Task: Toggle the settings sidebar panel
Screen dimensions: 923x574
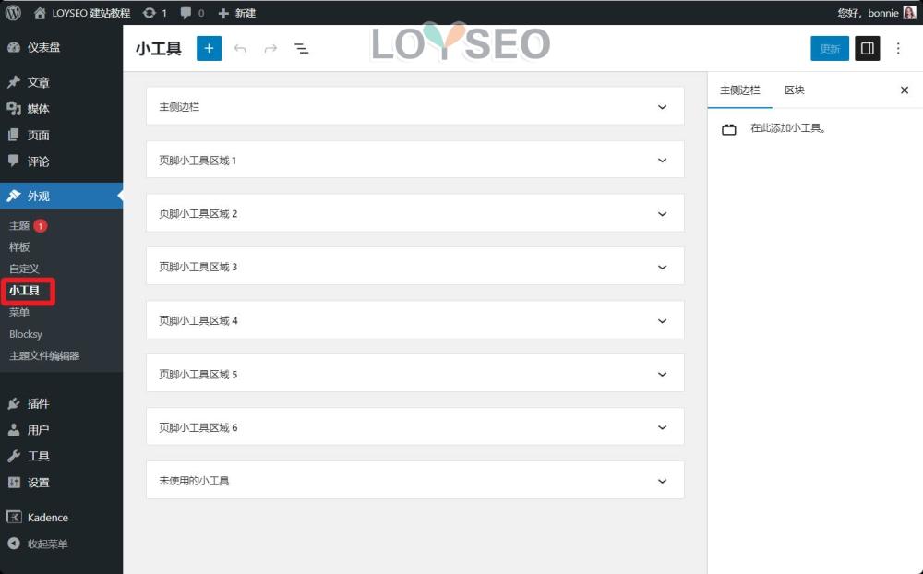Action: (866, 48)
